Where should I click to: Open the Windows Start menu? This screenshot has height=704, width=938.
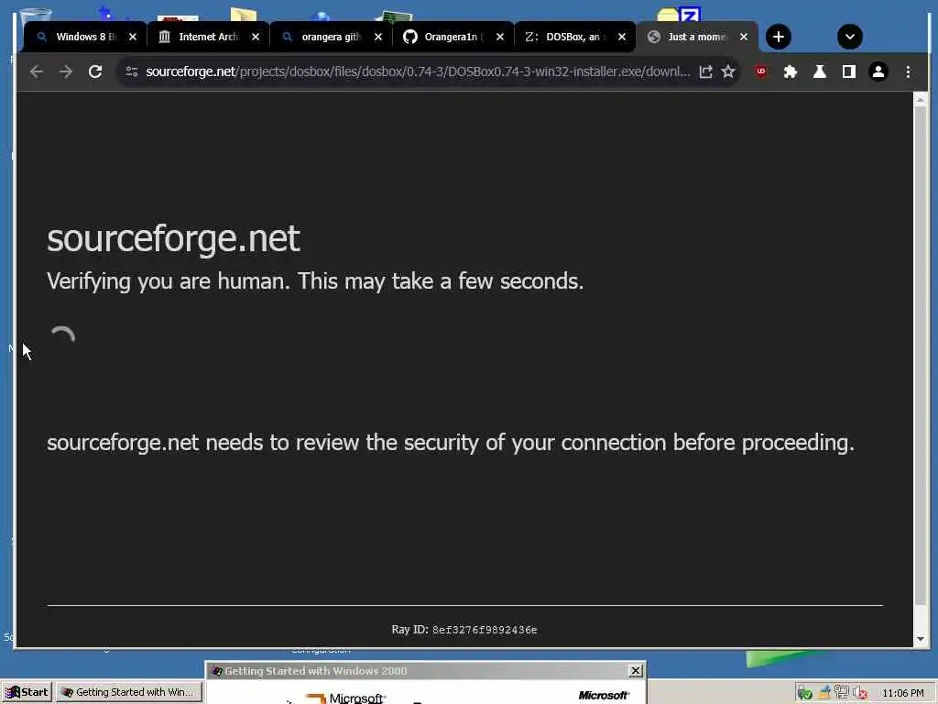point(27,692)
